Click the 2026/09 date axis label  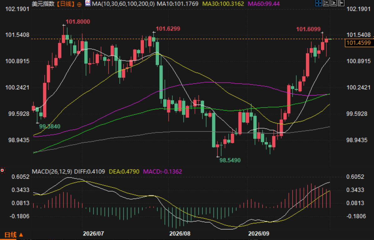click(x=259, y=233)
